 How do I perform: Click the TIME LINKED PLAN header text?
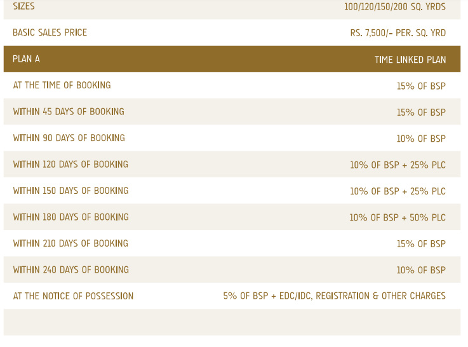point(410,60)
